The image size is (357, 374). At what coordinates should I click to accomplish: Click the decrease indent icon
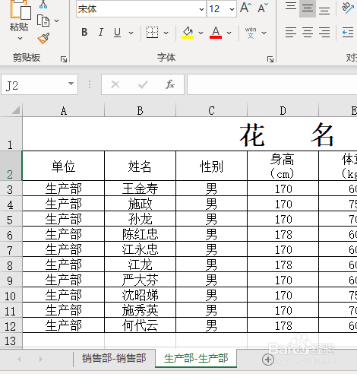click(x=348, y=33)
